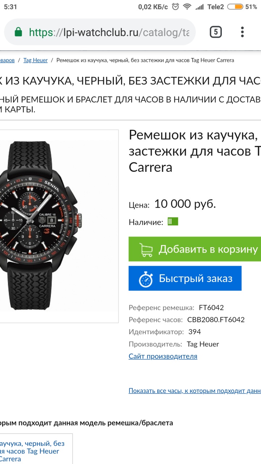This screenshot has height=464, width=261.
Task: Tap the FT6042 strap reference value
Action: tap(211, 308)
